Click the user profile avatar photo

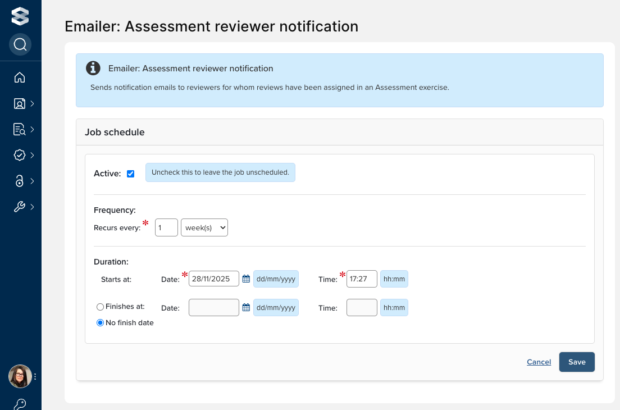(x=20, y=376)
